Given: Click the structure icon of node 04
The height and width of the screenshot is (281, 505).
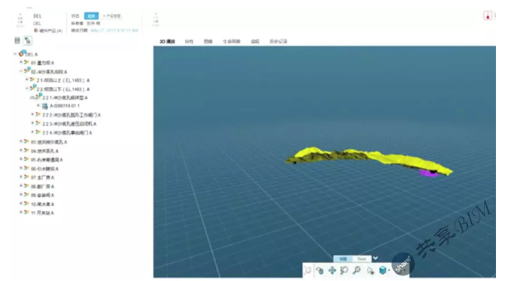Looking at the screenshot, I should point(26,150).
